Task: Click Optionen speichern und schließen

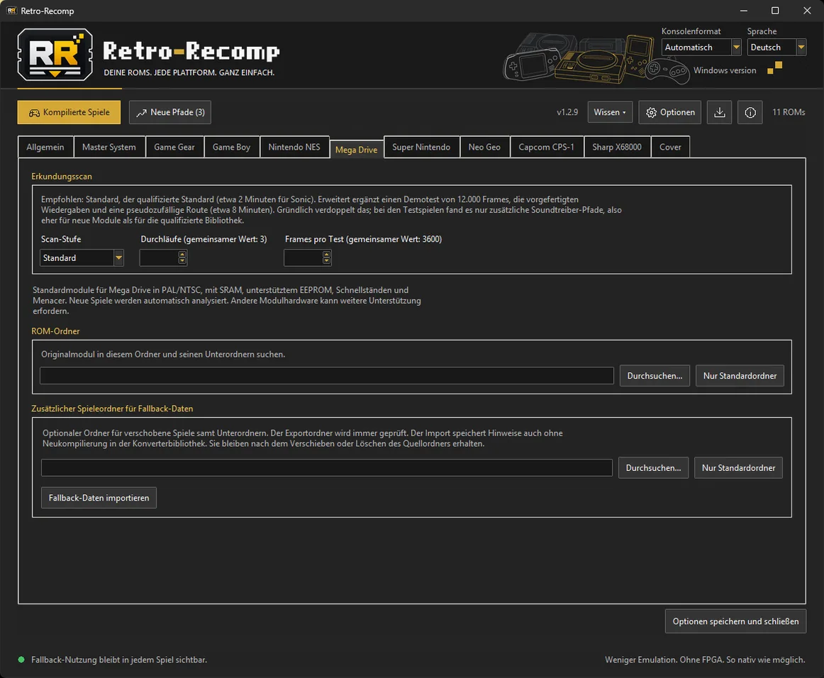Action: [x=735, y=621]
